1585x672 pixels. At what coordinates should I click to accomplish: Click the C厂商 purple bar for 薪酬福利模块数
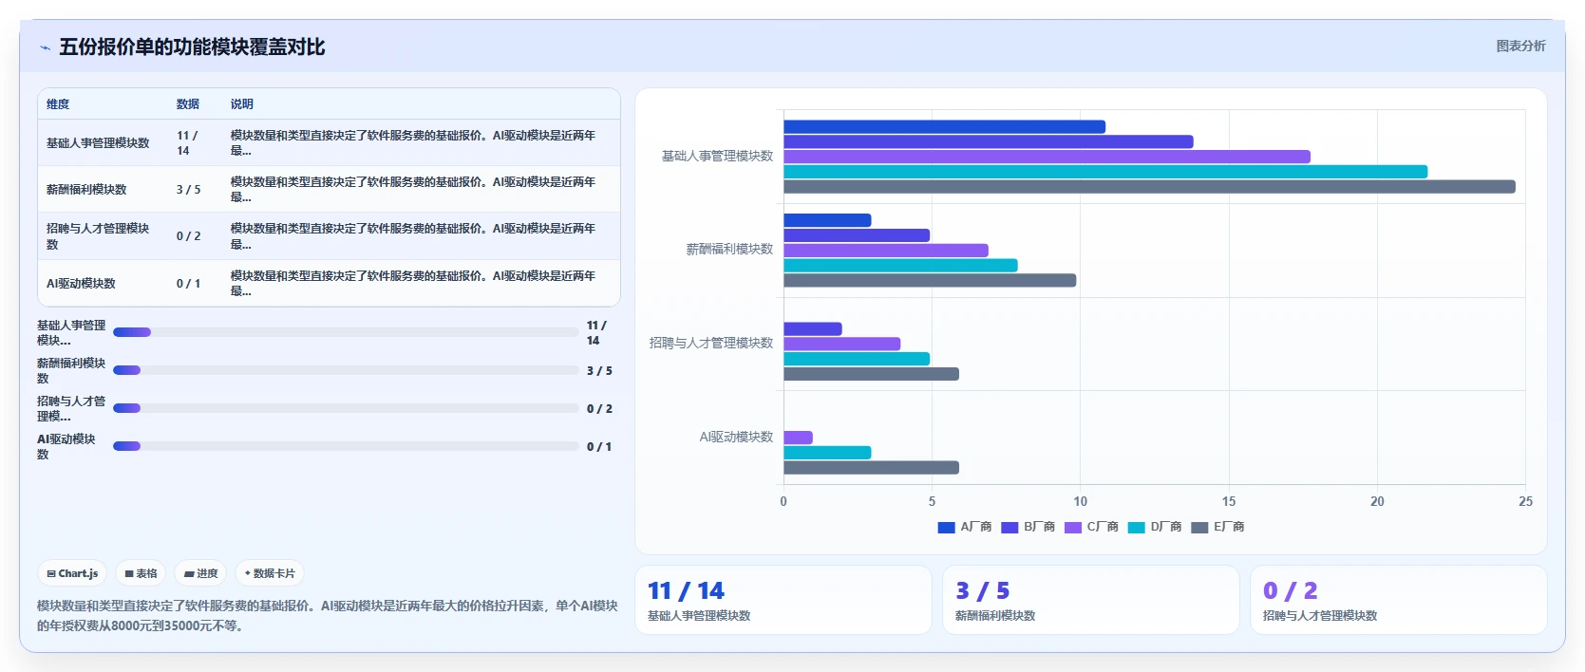click(886, 251)
